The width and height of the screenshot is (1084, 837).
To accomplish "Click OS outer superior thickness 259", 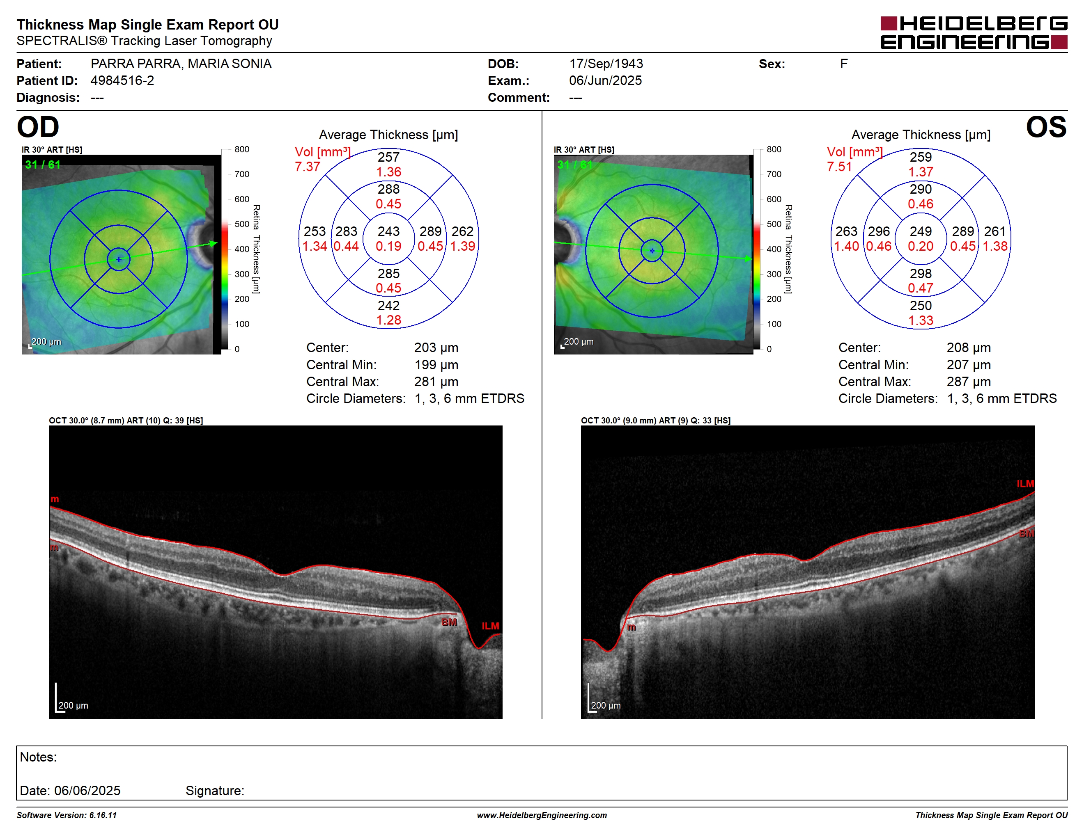I will pyautogui.click(x=921, y=157).
